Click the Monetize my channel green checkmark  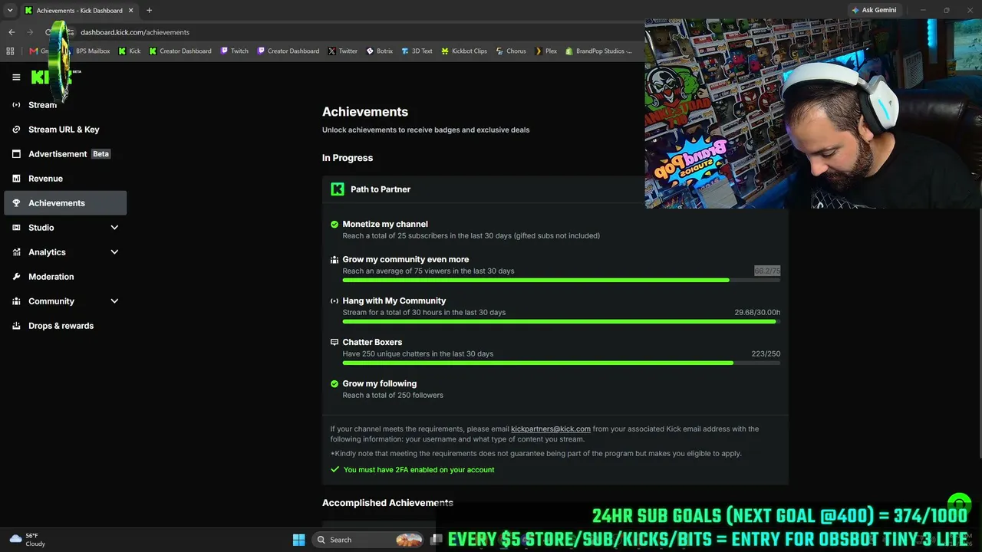point(334,225)
